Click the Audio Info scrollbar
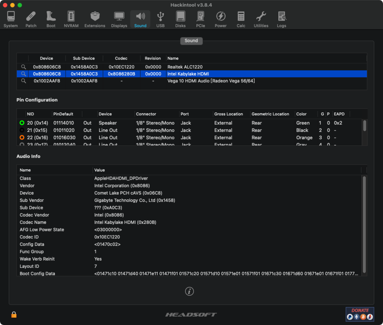Screen dimensions: 383x325 364,224
